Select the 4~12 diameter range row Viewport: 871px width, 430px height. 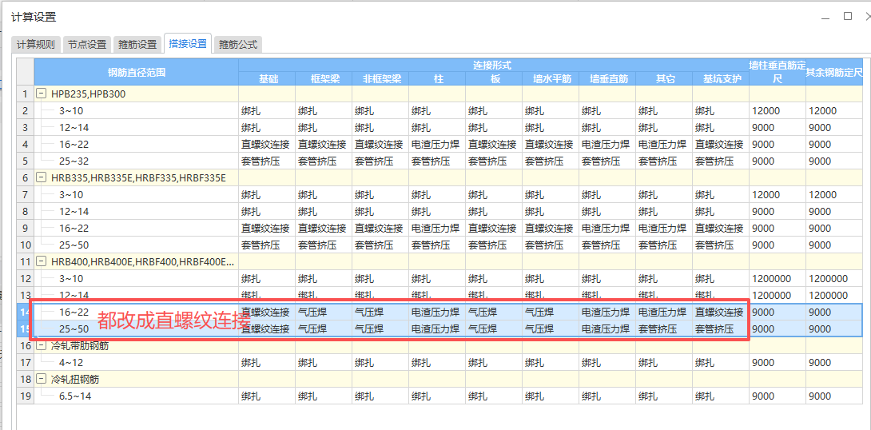pos(137,363)
